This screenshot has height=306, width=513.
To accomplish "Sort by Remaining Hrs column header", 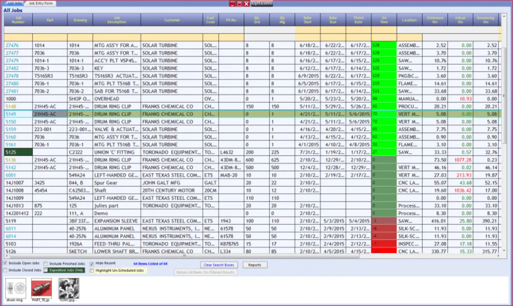I will pos(486,20).
